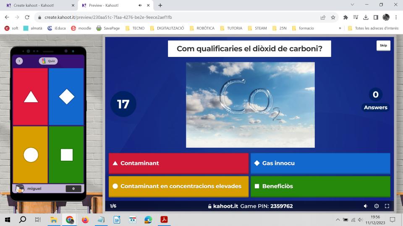The width and height of the screenshot is (403, 226).
Task: Tap the red triangle tile on phone
Action: 31,97
